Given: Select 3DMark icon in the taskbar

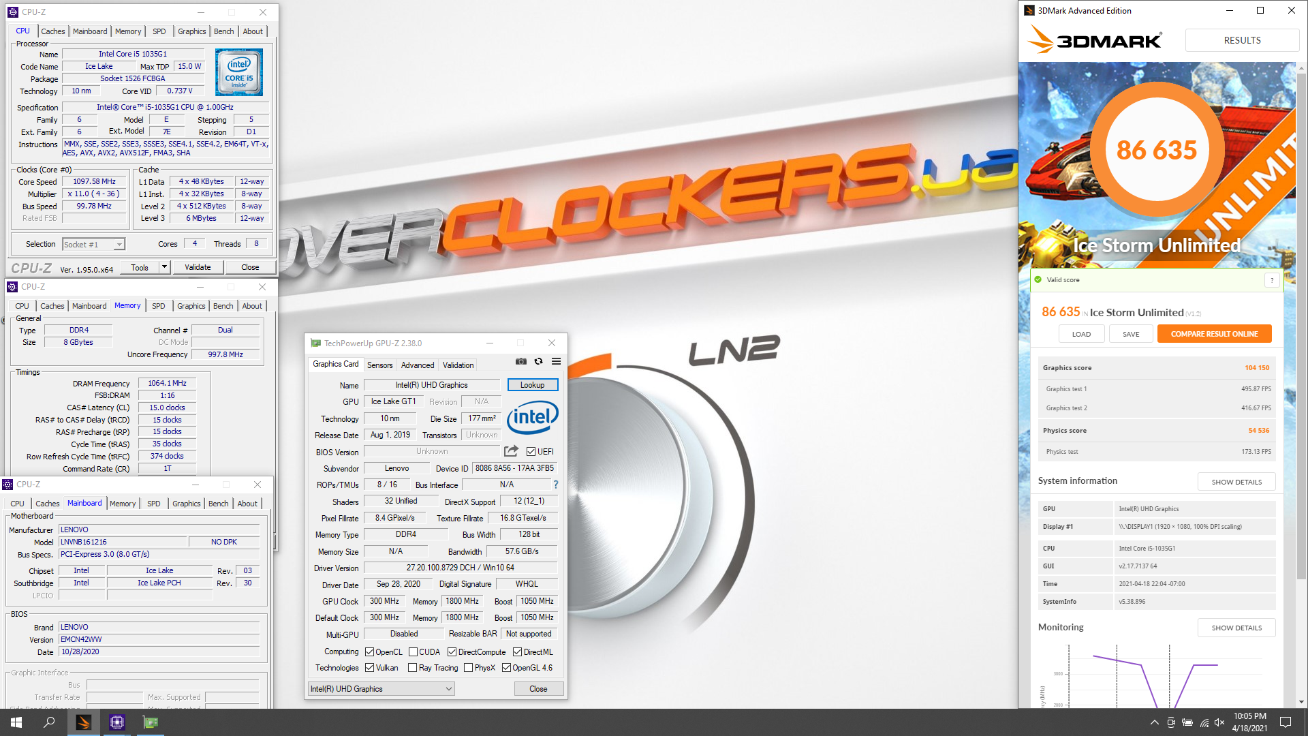Looking at the screenshot, I should point(83,722).
